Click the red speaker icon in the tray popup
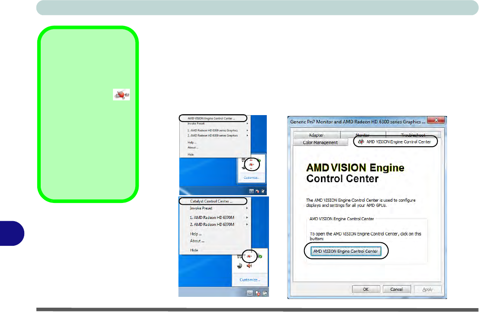Image resolution: width=479 pixels, height=312 pixels. tap(249, 266)
